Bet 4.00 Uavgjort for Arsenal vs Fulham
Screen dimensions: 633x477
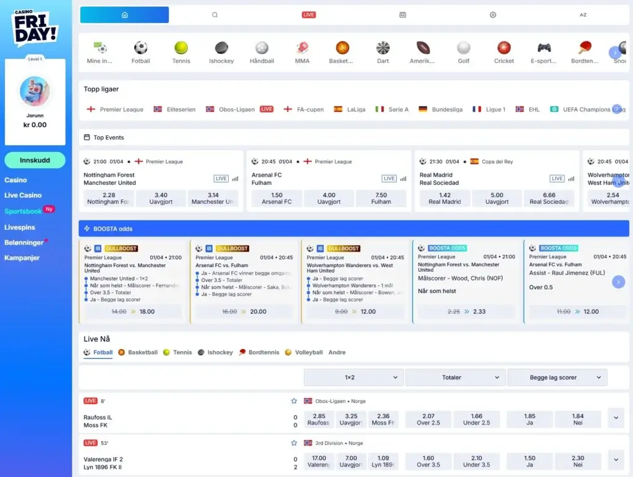329,198
